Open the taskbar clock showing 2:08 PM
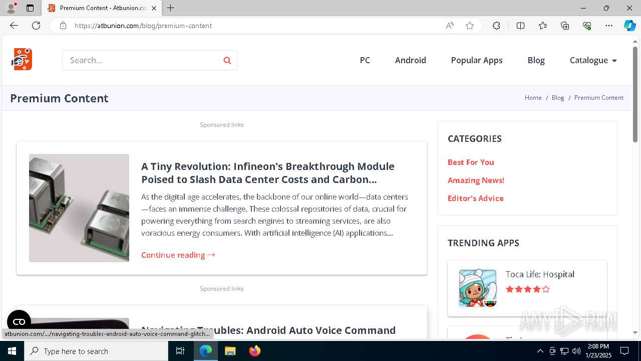641x361 pixels. point(598,351)
